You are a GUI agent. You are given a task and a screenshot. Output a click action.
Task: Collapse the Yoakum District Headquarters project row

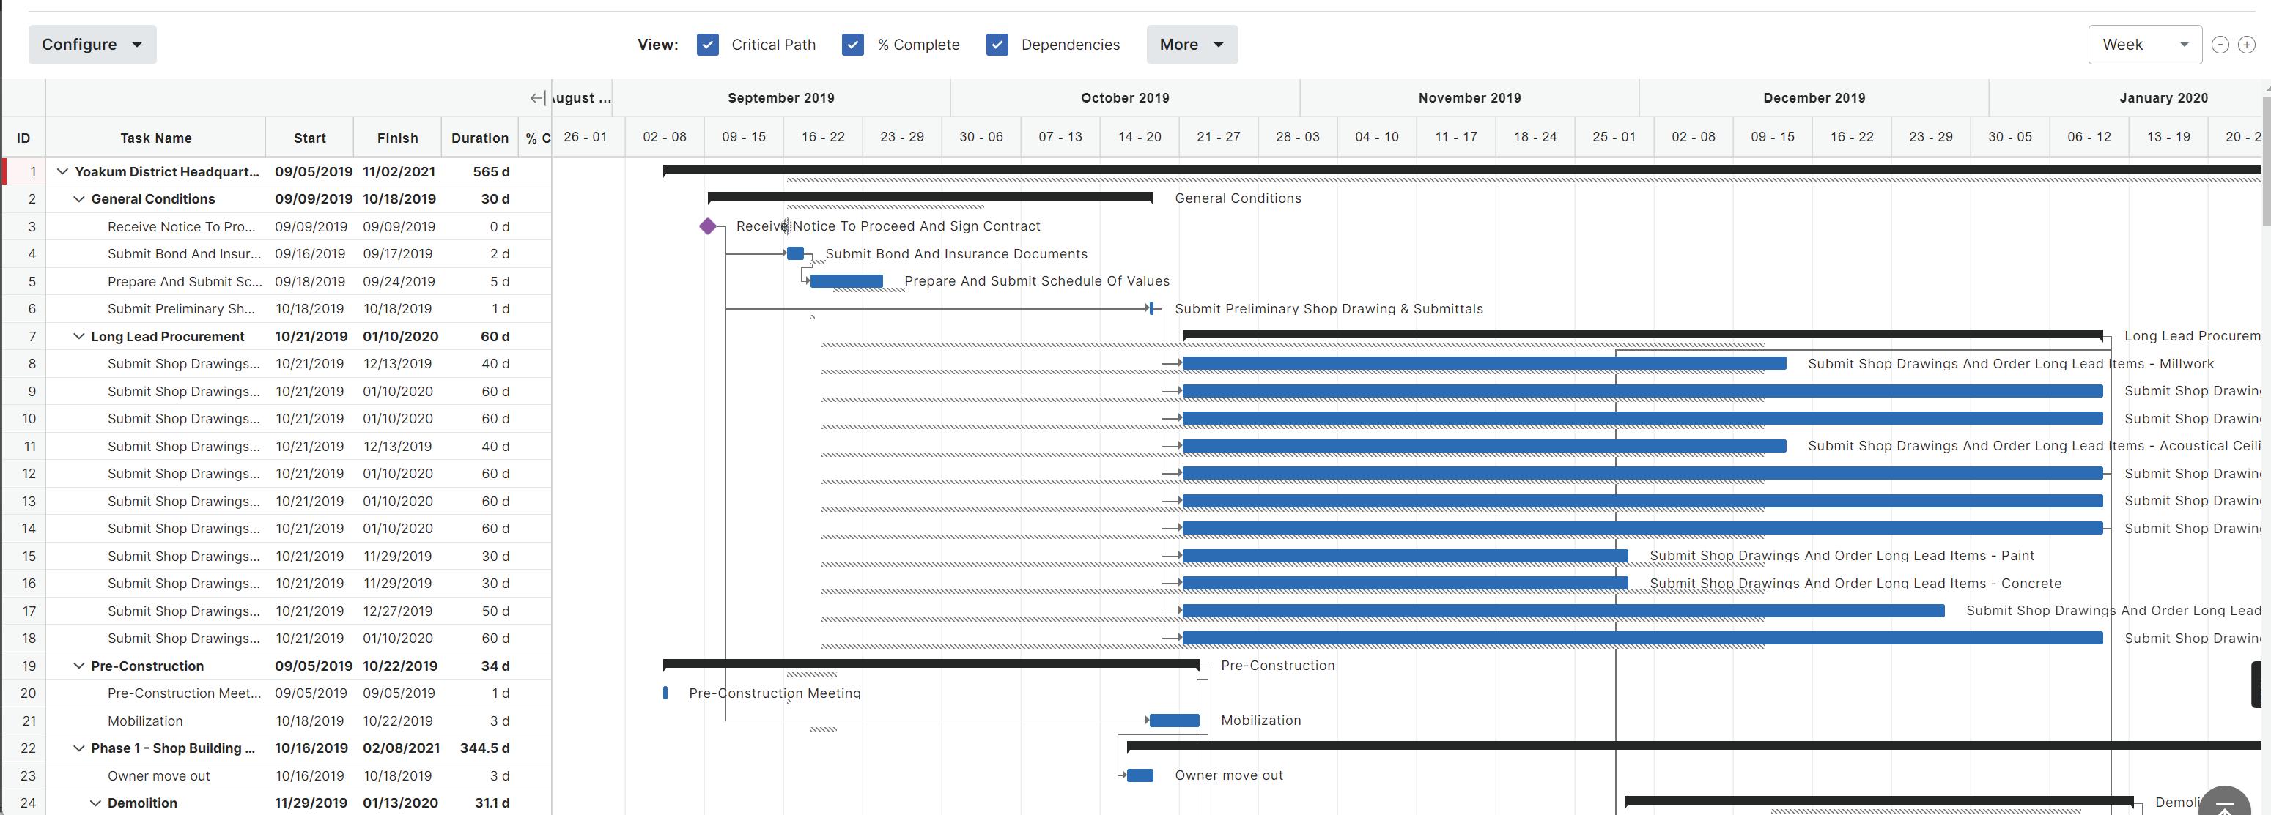pos(62,172)
